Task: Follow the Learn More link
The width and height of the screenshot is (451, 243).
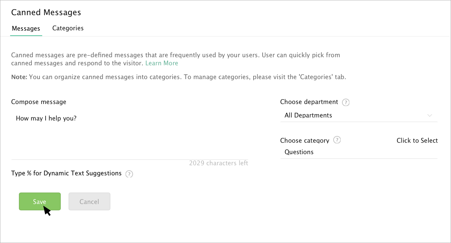Action: coord(162,63)
